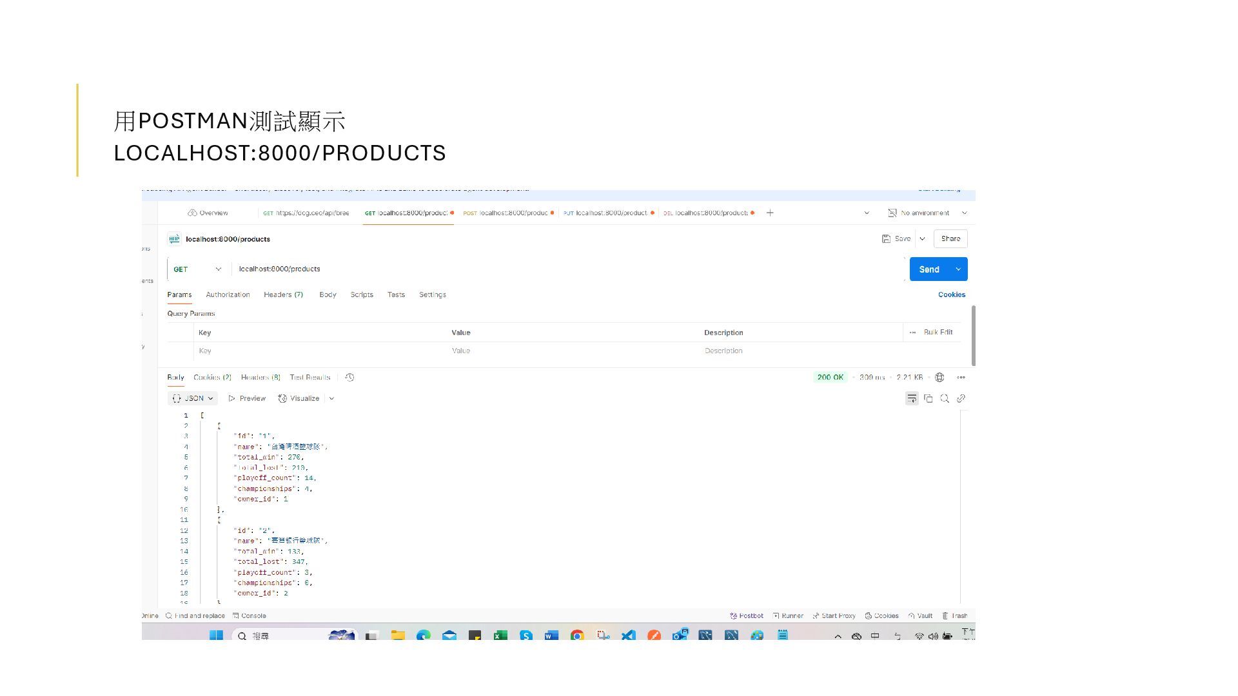Switch to the PUT localhost:8000 tab
1238x696 pixels.
click(609, 213)
